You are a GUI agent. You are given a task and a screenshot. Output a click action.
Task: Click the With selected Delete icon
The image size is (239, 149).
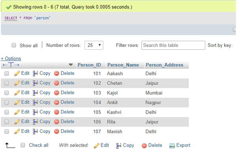pos(144,146)
